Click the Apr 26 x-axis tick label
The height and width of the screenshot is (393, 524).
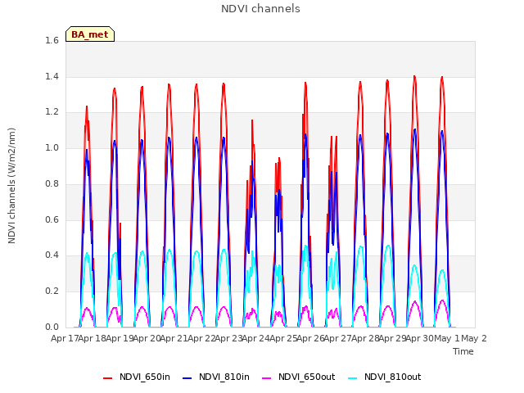(310, 338)
